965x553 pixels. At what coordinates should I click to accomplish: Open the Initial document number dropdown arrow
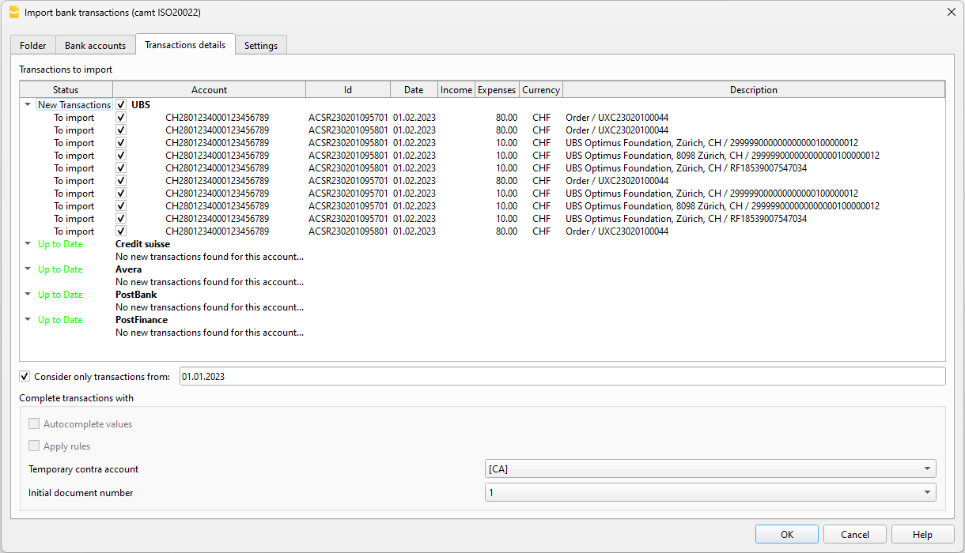pyautogui.click(x=927, y=491)
